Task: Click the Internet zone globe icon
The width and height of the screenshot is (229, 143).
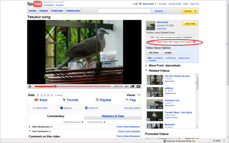Action: tap(165, 141)
